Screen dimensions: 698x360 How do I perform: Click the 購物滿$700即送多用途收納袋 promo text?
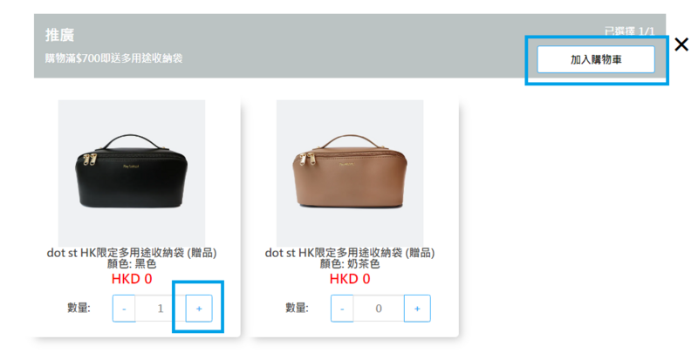[x=114, y=58]
